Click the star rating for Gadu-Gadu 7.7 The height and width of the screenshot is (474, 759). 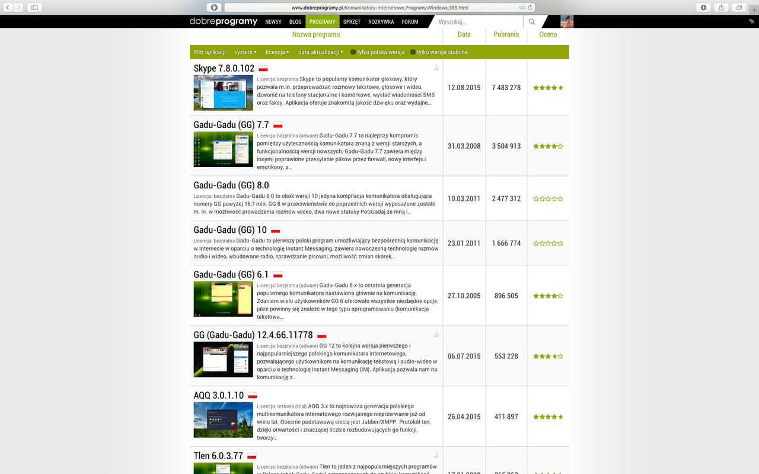coord(548,146)
